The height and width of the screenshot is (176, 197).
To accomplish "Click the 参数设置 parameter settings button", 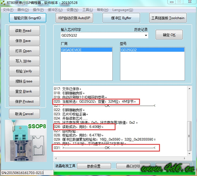I will [x=94, y=166].
